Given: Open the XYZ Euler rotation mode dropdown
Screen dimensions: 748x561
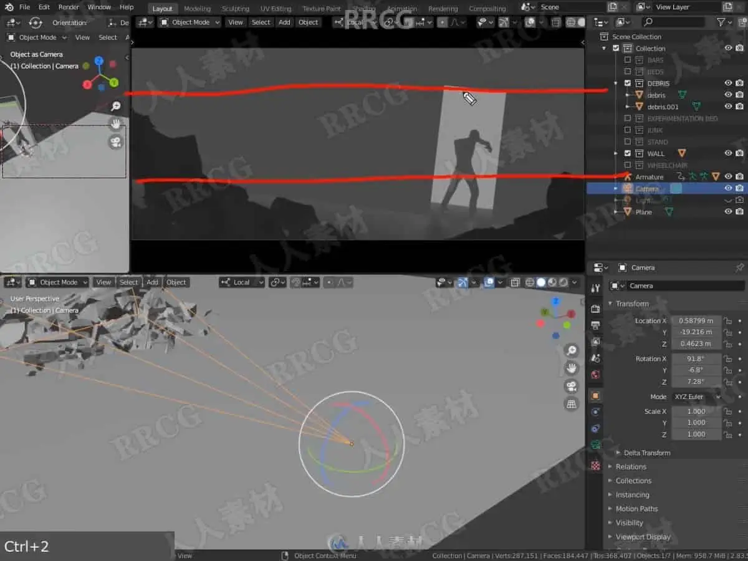Looking at the screenshot, I should tap(696, 396).
